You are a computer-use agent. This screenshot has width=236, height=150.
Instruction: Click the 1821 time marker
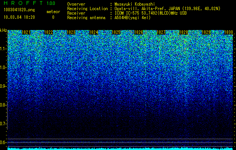point(26,32)
